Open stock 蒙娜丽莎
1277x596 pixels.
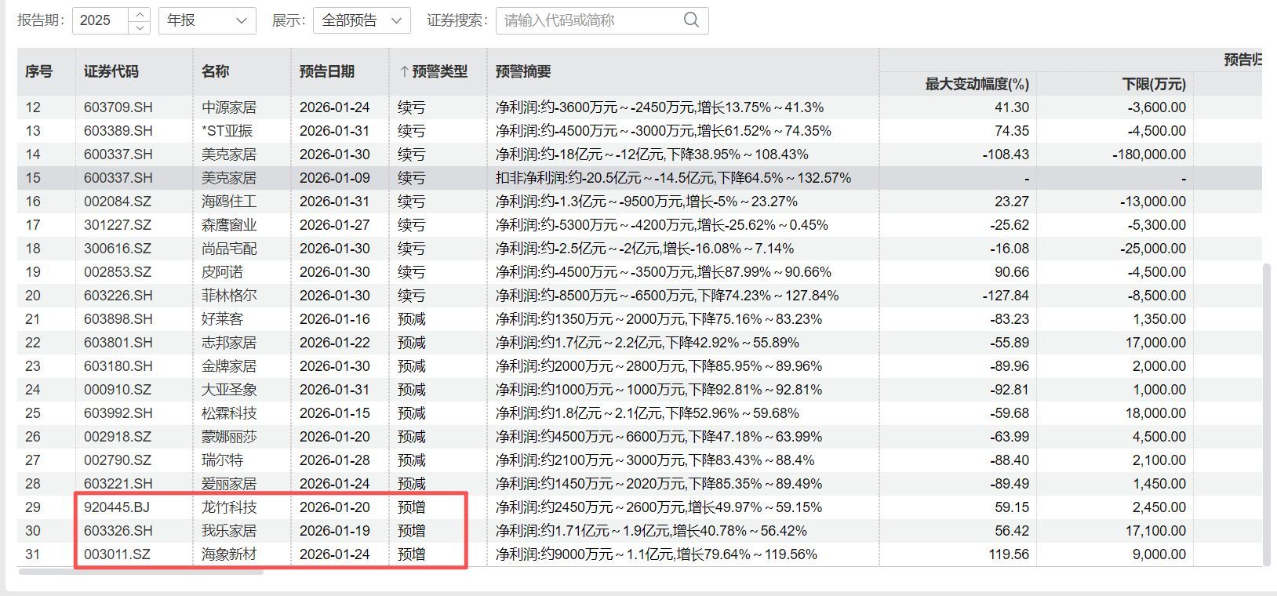tap(229, 437)
